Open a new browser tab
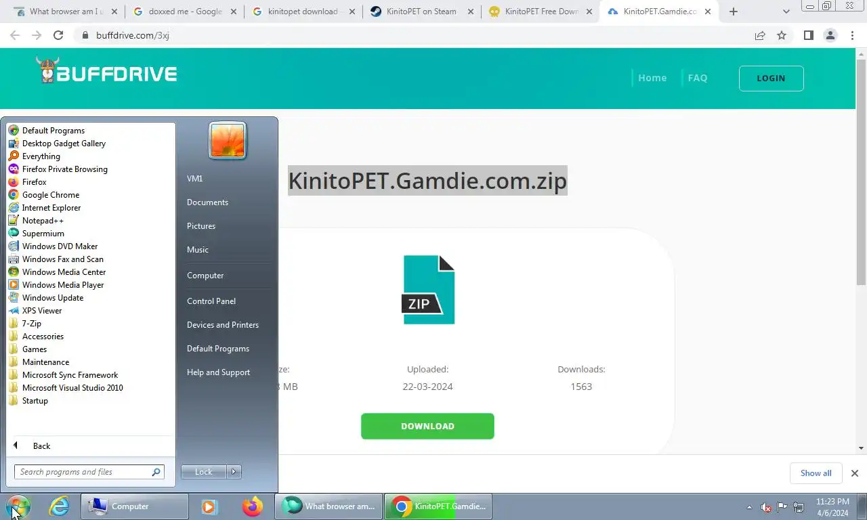 coord(734,12)
